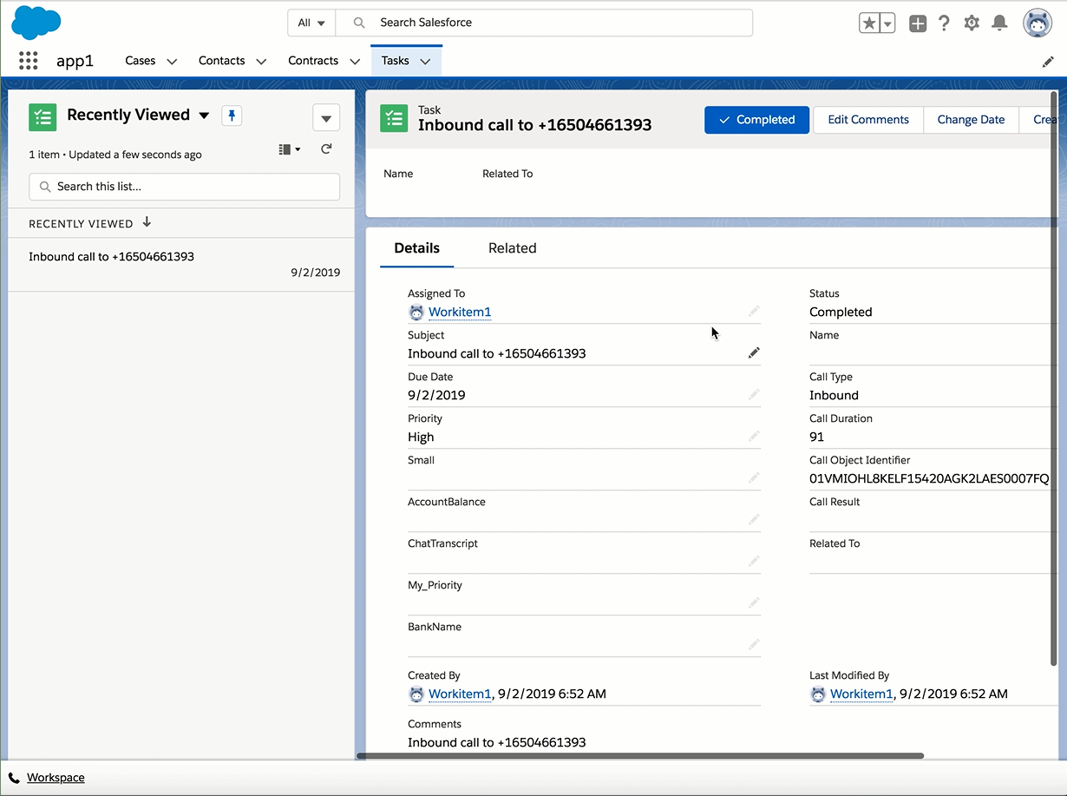Open the Workitem1 Assigned To link
This screenshot has height=796, width=1067.
coord(460,312)
